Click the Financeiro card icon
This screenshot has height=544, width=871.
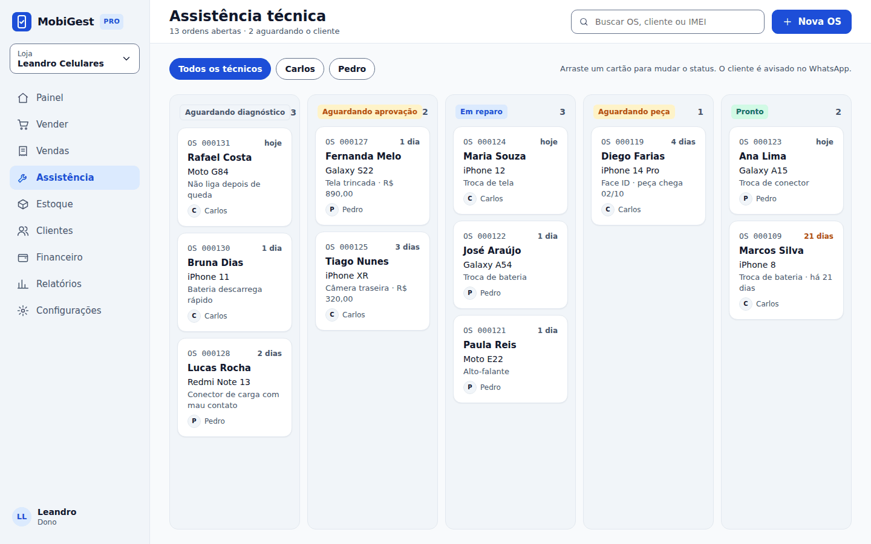pyautogui.click(x=23, y=257)
